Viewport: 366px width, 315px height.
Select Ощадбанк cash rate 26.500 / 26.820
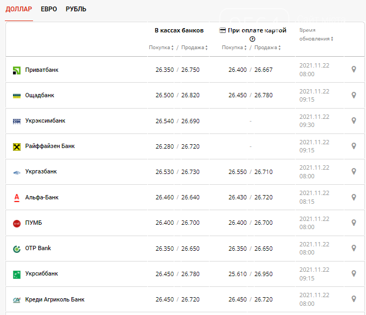[x=178, y=95]
